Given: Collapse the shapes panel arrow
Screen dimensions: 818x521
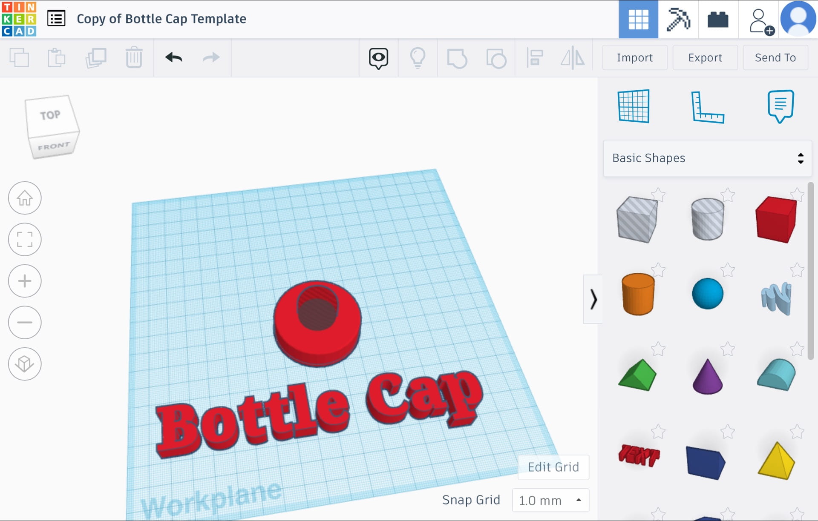Looking at the screenshot, I should 593,299.
